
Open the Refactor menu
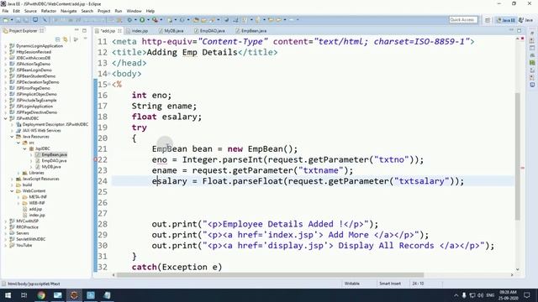(x=49, y=11)
